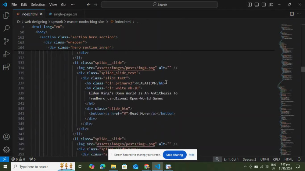Image resolution: width=305 pixels, height=171 pixels.
Task: Click Ln 1, Col 1 in status bar
Action: coord(231,159)
